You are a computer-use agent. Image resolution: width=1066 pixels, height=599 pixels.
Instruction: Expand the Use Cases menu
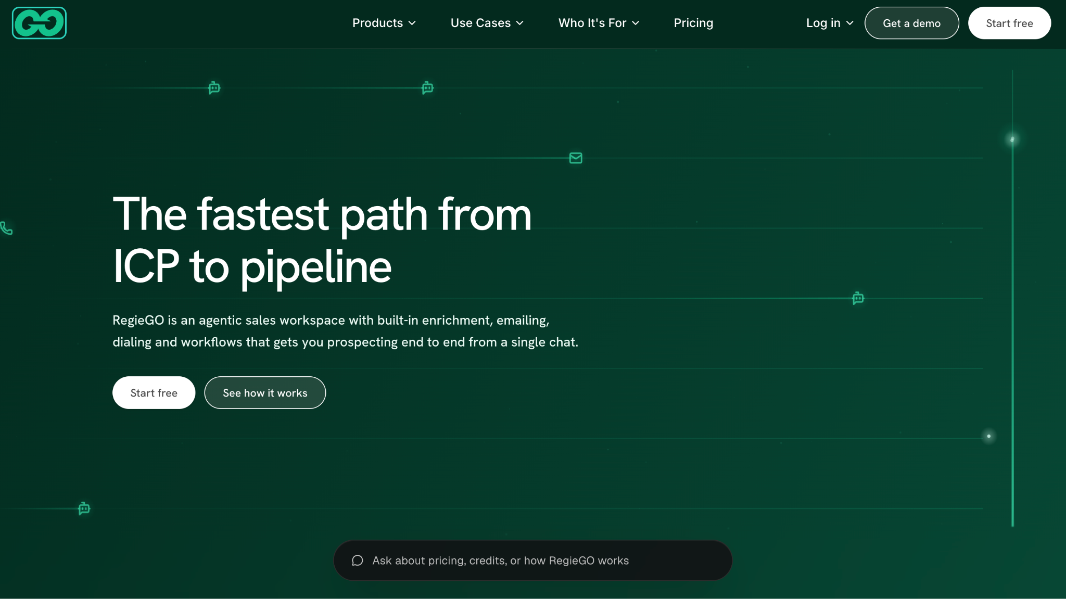pos(487,23)
